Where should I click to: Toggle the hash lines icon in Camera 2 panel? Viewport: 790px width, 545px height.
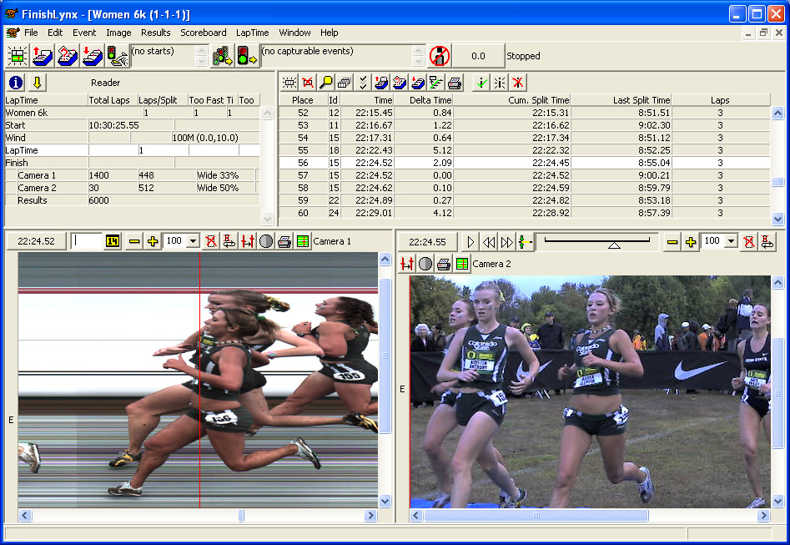click(x=406, y=262)
